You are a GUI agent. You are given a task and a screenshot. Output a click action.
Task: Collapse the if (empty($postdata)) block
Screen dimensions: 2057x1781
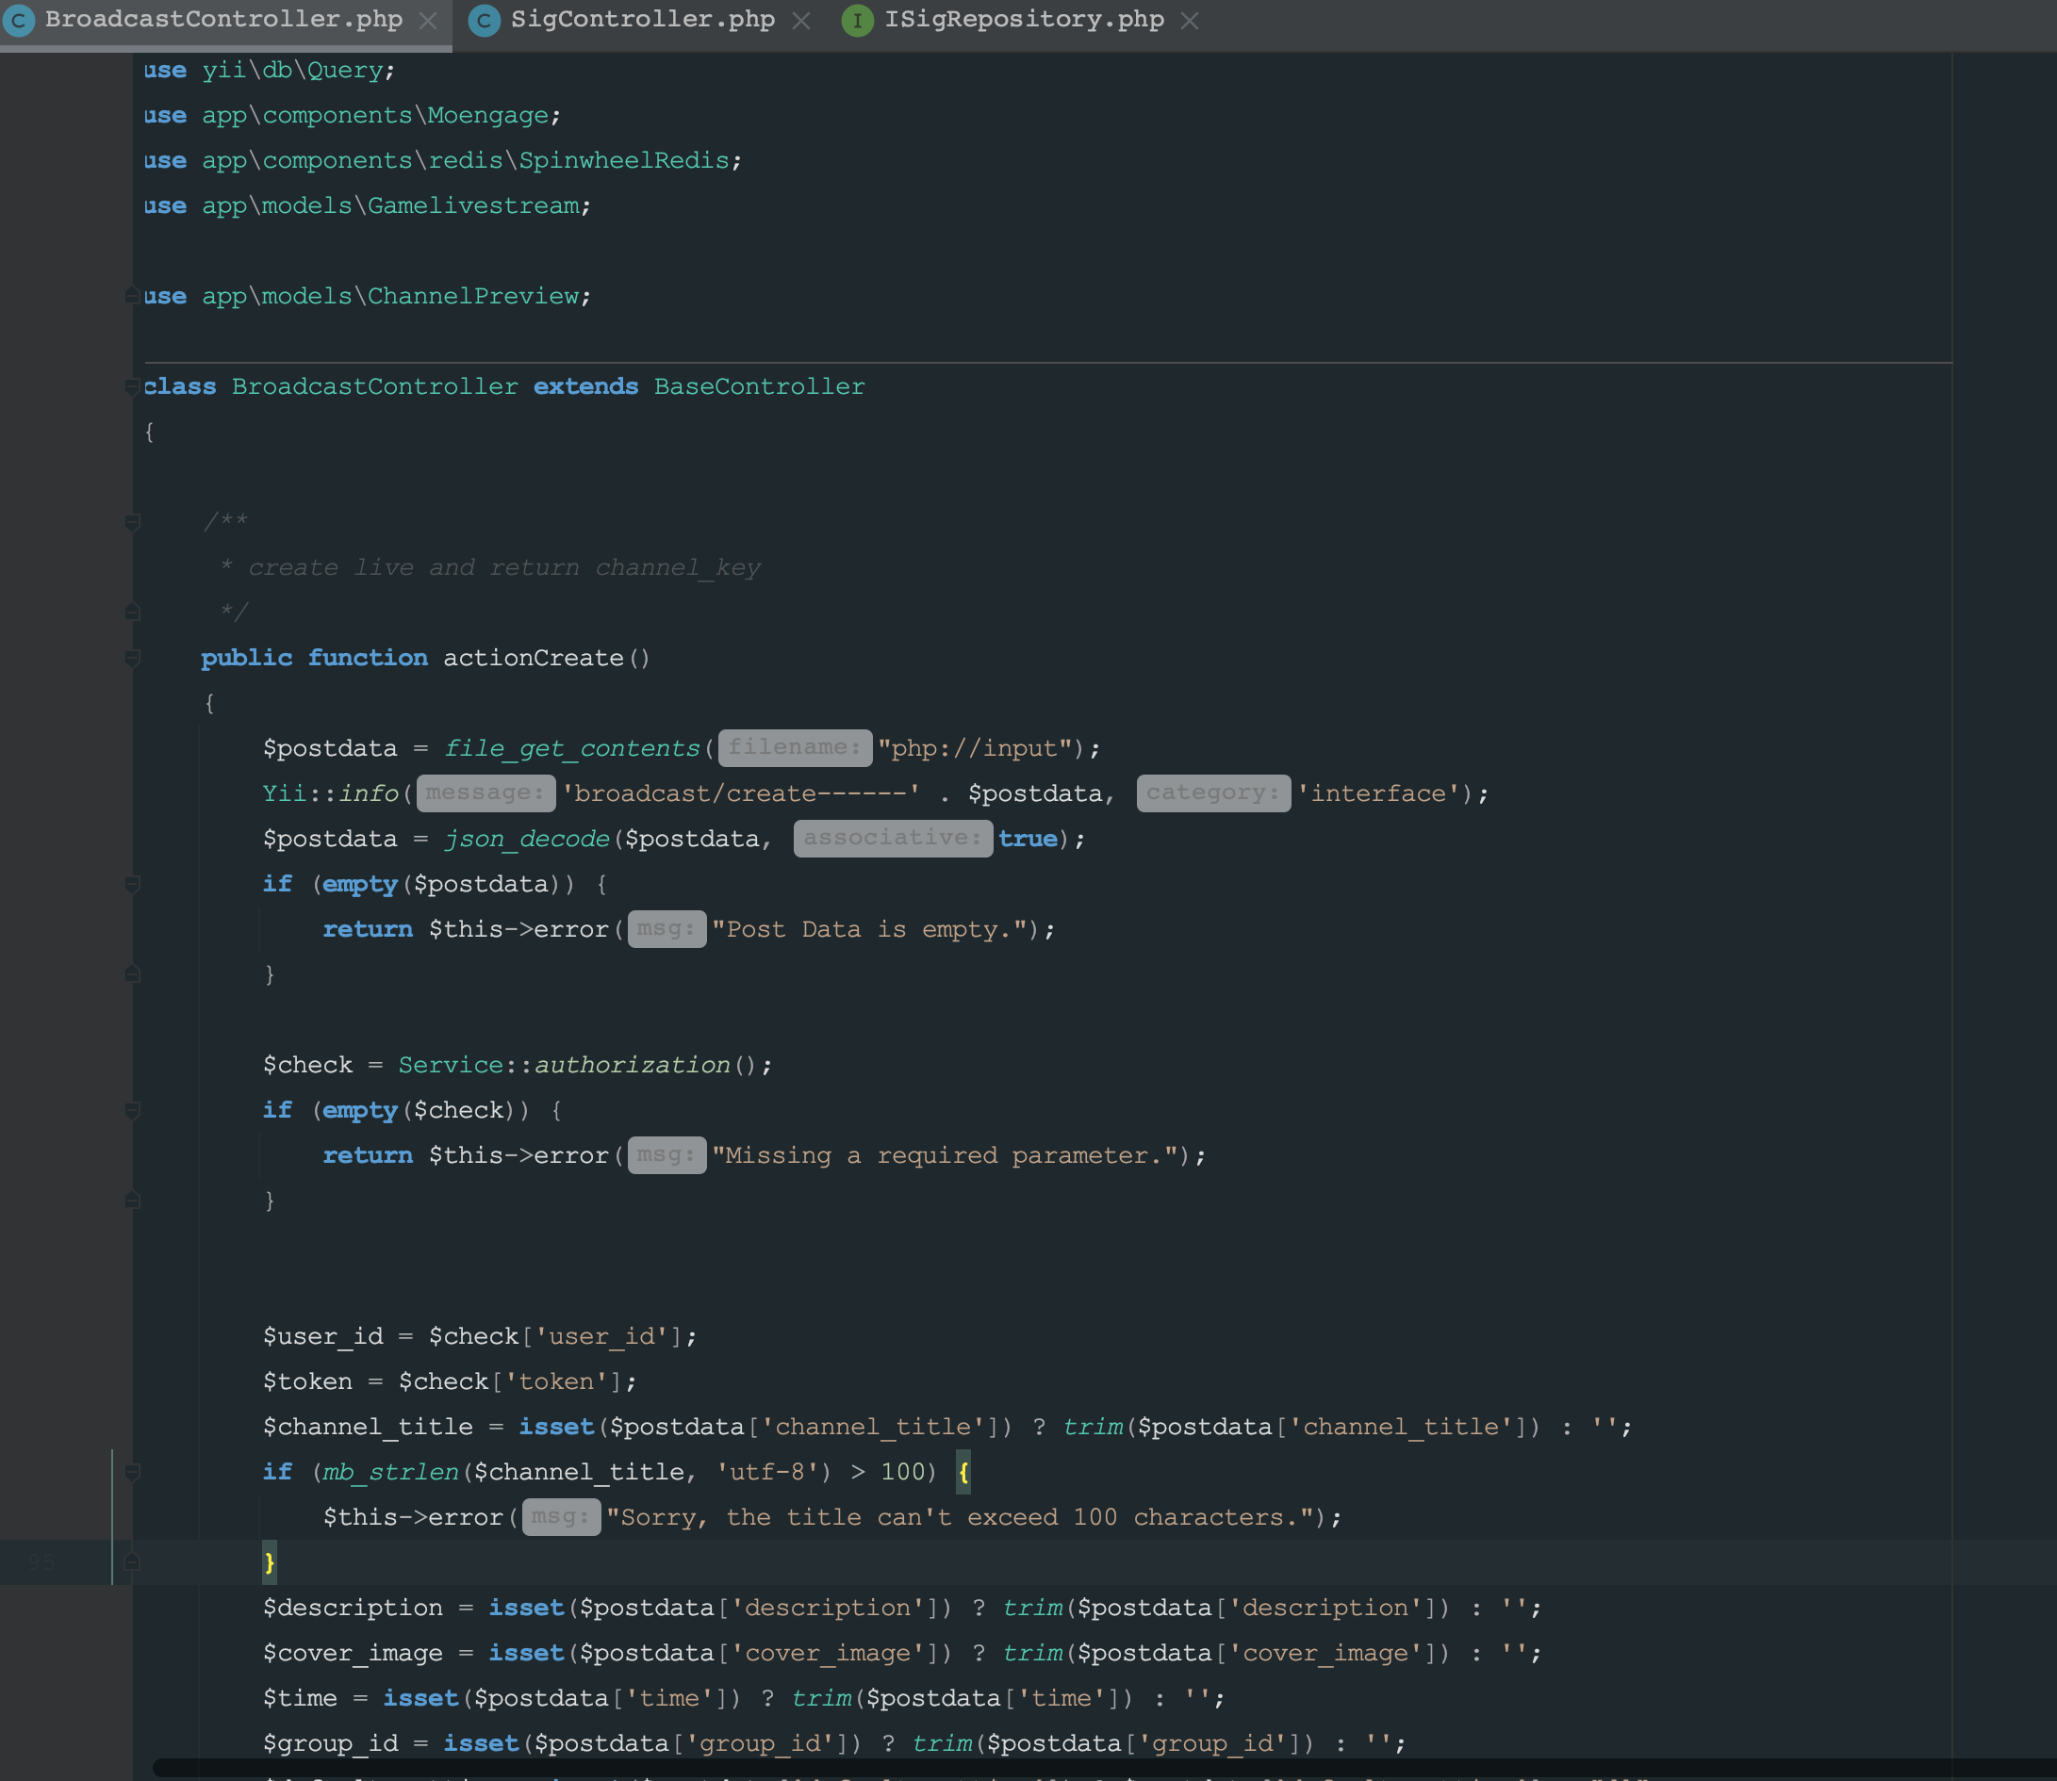click(x=132, y=884)
